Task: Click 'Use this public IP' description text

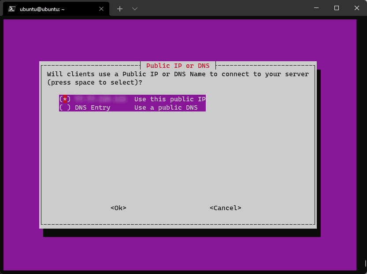Action: 170,99
